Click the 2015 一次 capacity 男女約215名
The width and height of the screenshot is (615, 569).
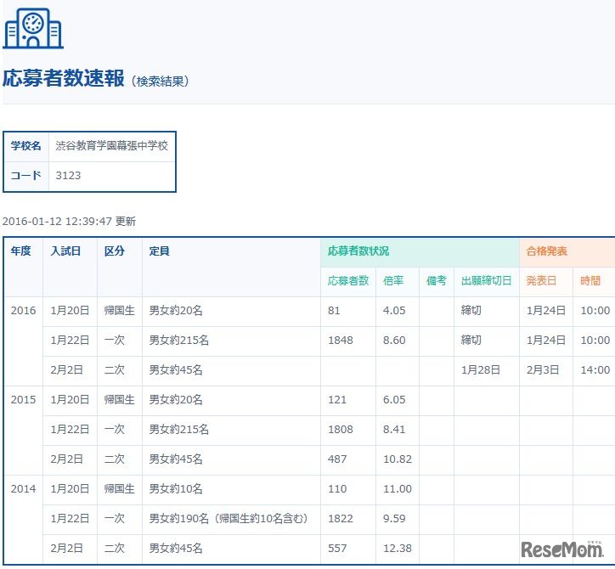(x=179, y=429)
